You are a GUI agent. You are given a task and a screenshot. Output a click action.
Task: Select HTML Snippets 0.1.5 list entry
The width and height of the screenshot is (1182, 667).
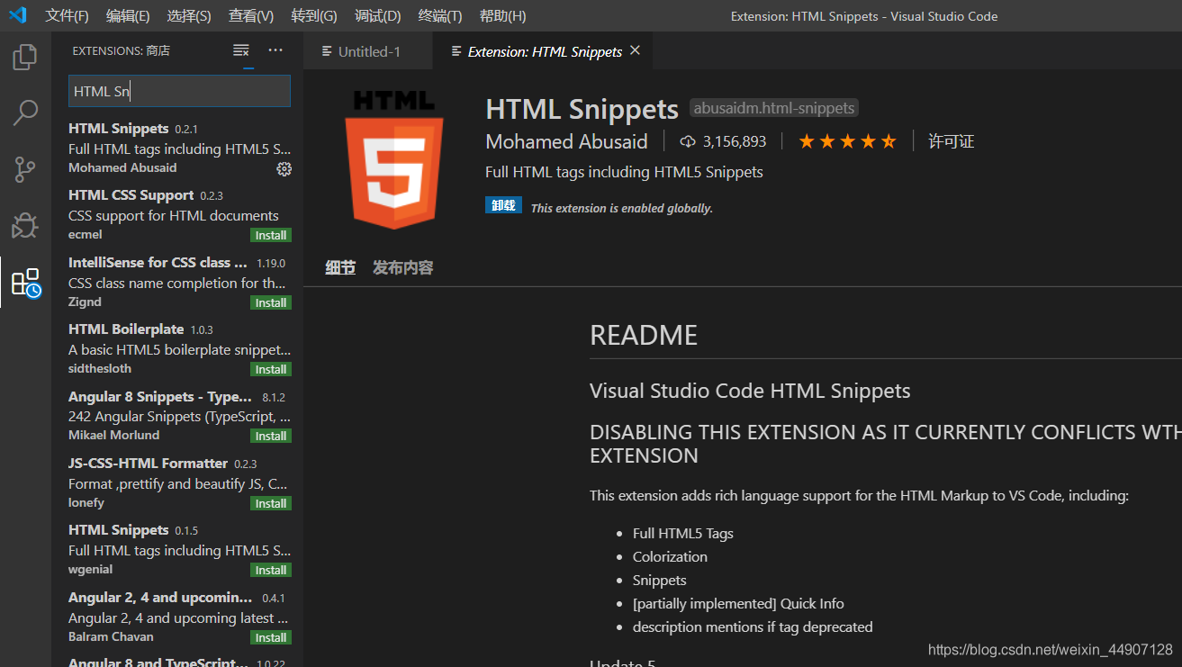point(177,549)
